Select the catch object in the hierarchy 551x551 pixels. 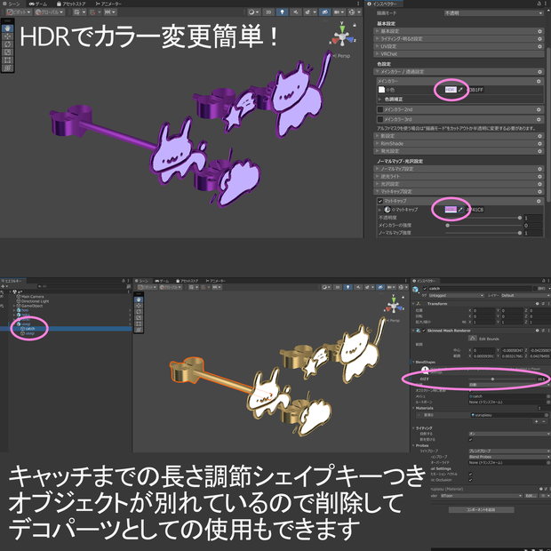(x=30, y=329)
